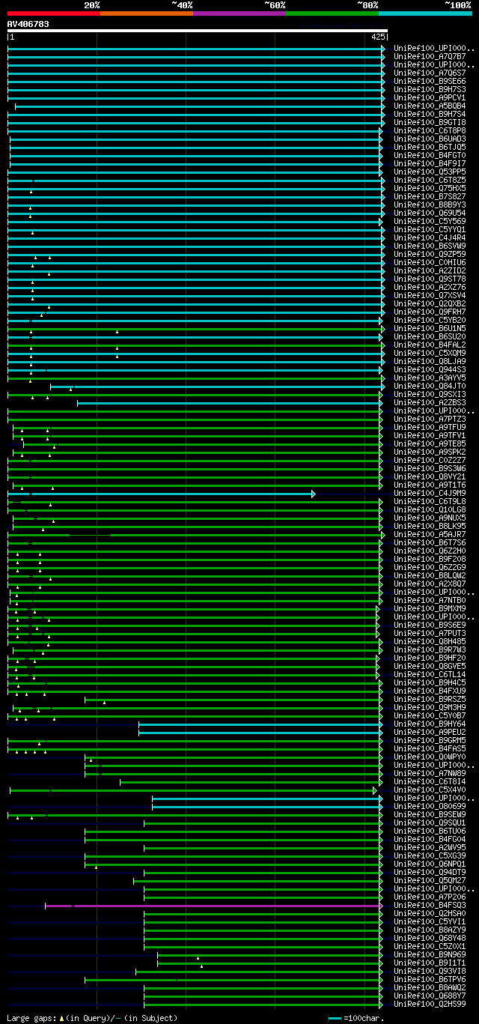Viewport: 479px width, 1024px height.
Task: Click the short cyan alignment bar for C4J9M9
Action: [x=162, y=494]
